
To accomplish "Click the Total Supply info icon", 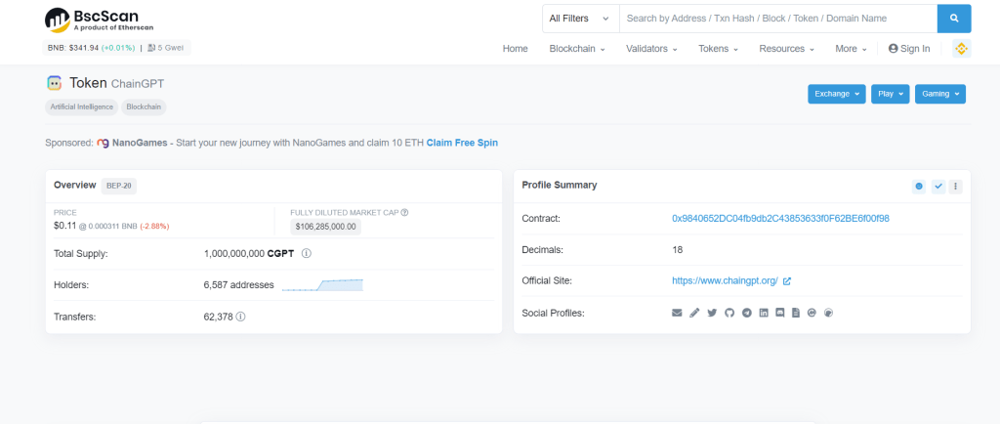I will click(x=307, y=254).
